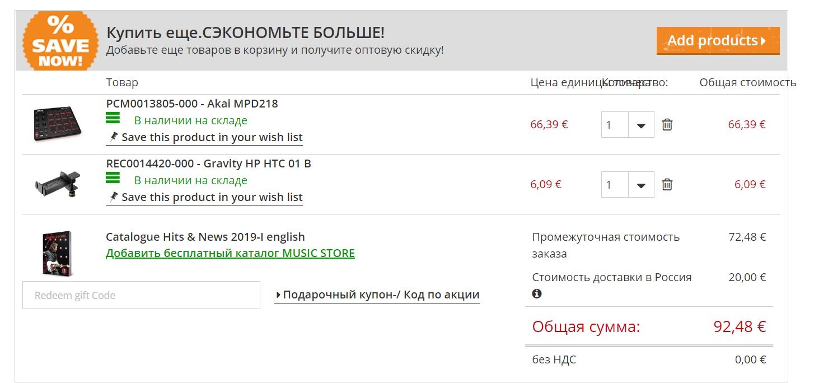Delete the Akai MPD218 from the cart
Image resolution: width=814 pixels, height=383 pixels.
click(x=667, y=125)
